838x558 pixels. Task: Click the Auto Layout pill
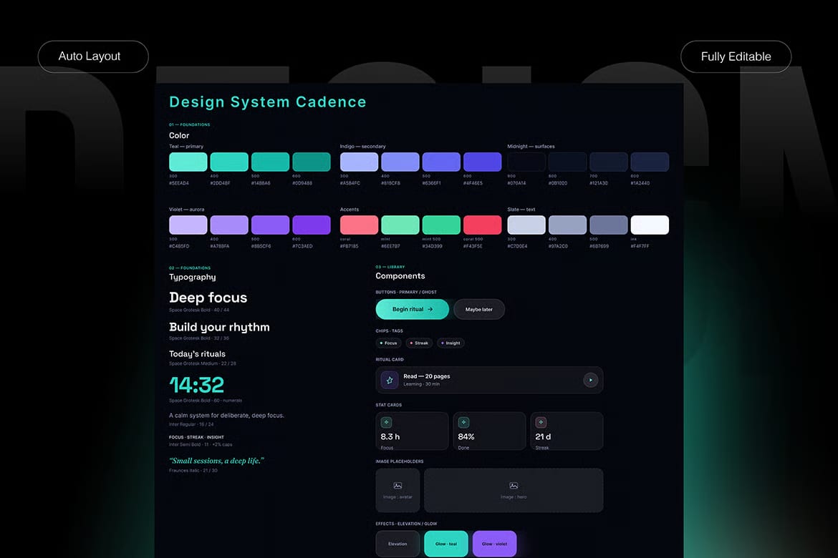(93, 57)
